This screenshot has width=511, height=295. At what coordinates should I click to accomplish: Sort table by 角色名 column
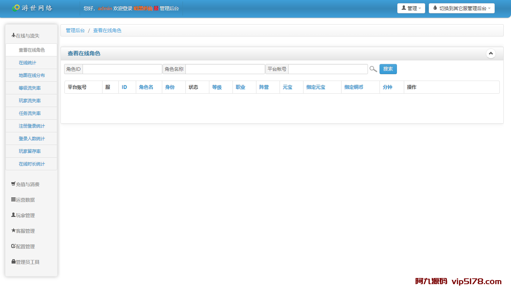(x=146, y=87)
